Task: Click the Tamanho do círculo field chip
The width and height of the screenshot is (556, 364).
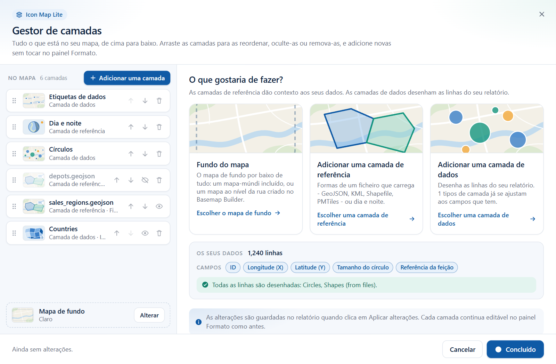Action: pos(363,267)
